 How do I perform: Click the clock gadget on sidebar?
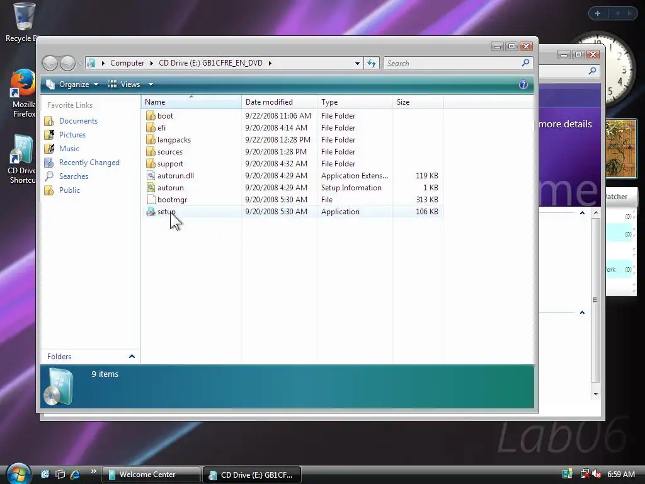point(608,68)
